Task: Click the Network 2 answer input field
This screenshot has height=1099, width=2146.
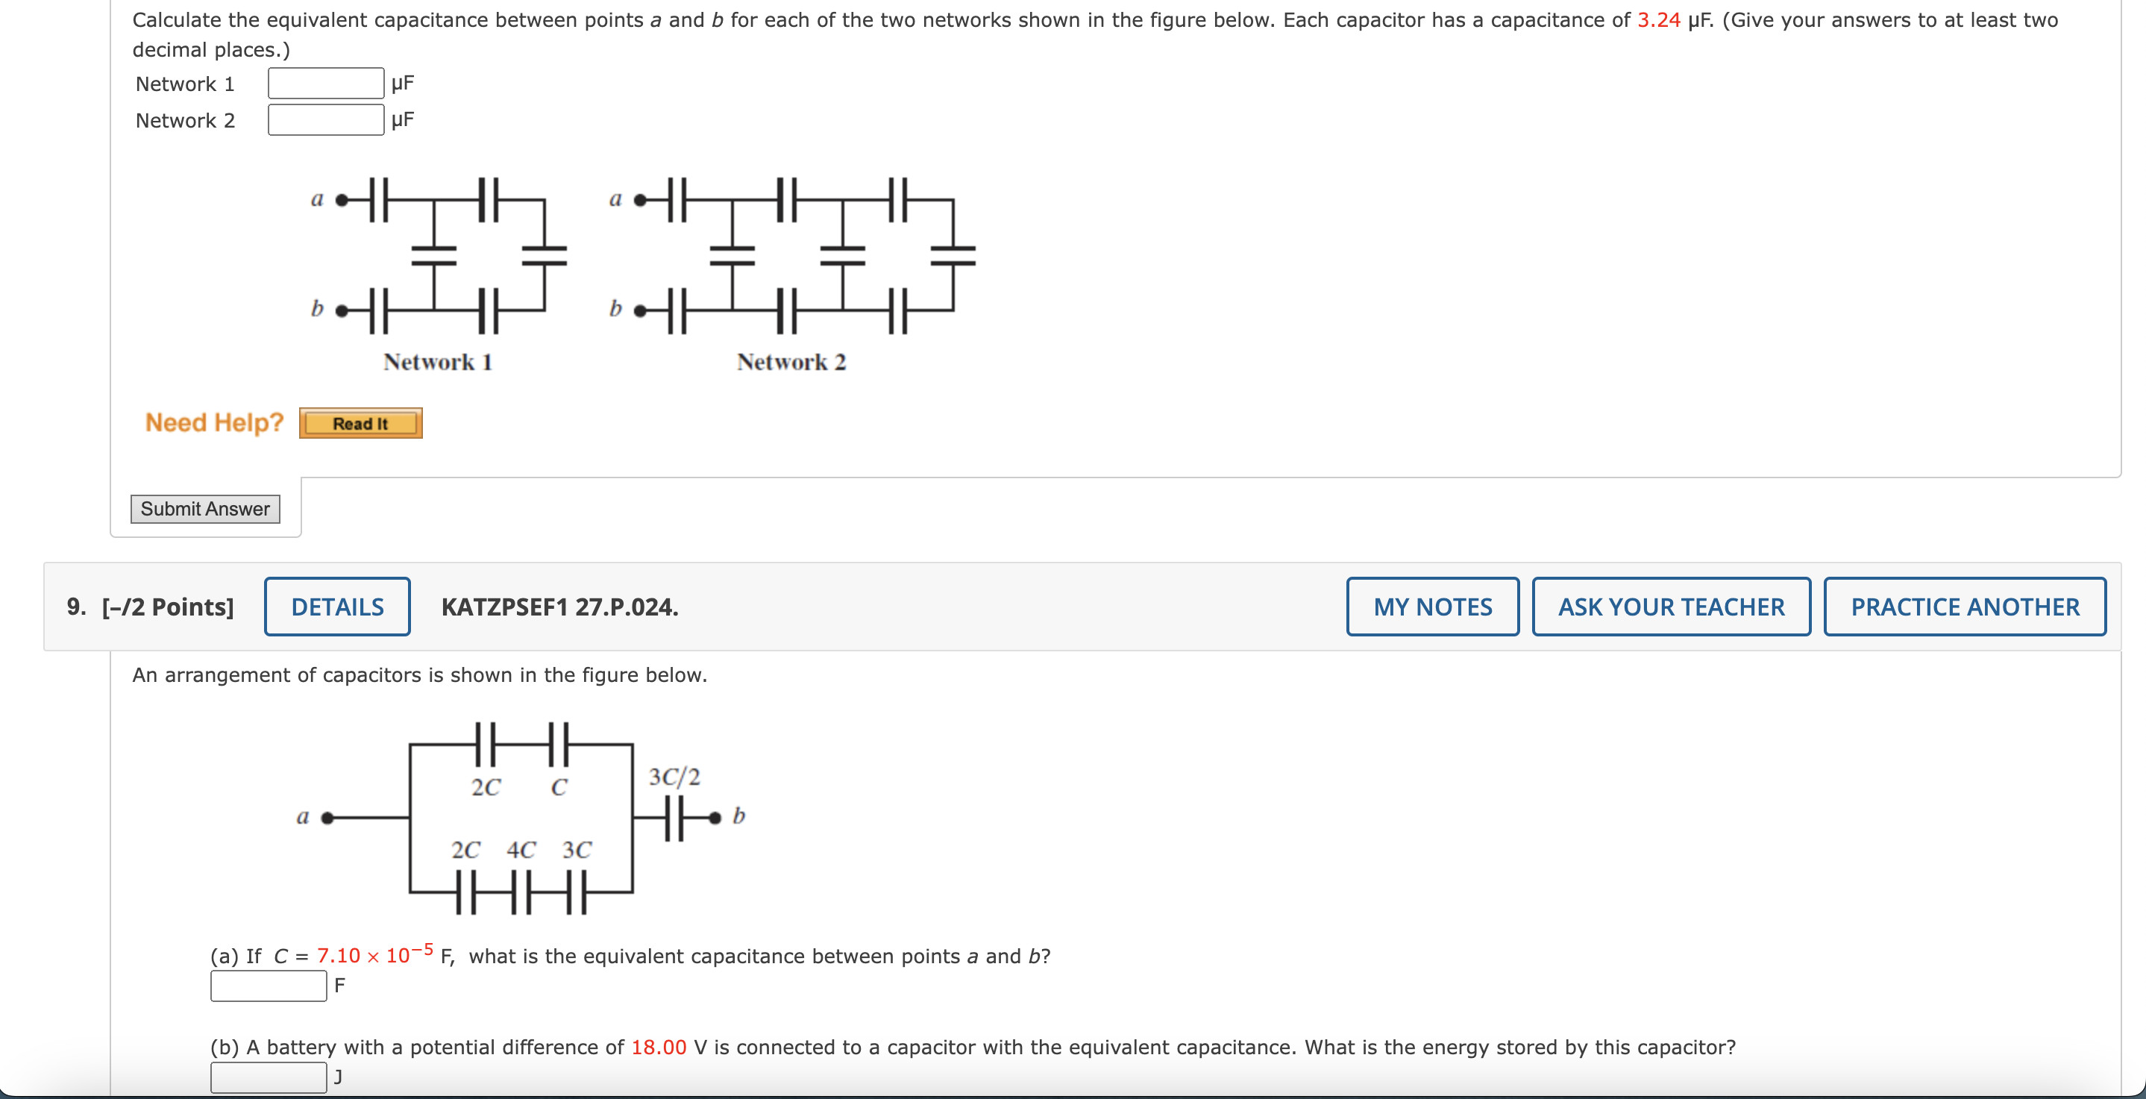Action: [325, 119]
